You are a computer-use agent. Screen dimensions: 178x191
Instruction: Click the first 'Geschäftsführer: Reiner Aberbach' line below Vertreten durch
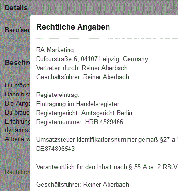(x=82, y=77)
